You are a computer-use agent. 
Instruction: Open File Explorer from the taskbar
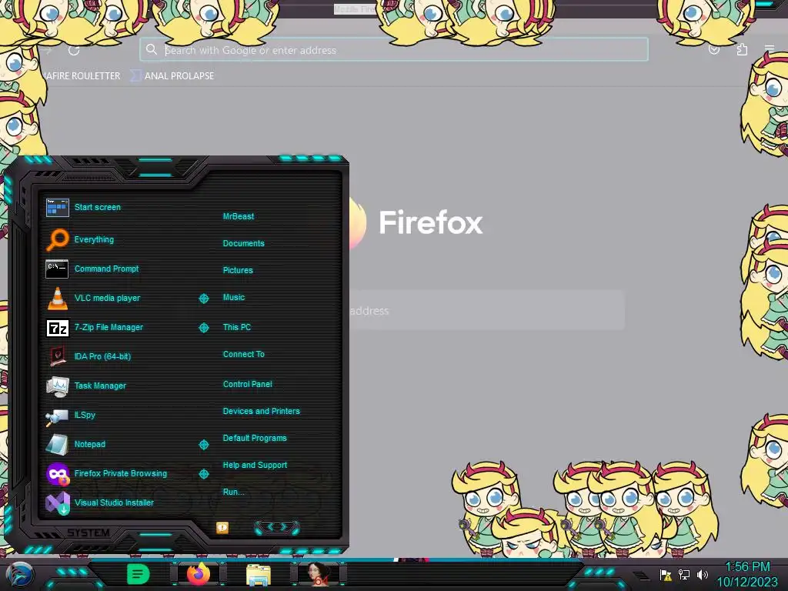pyautogui.click(x=259, y=575)
